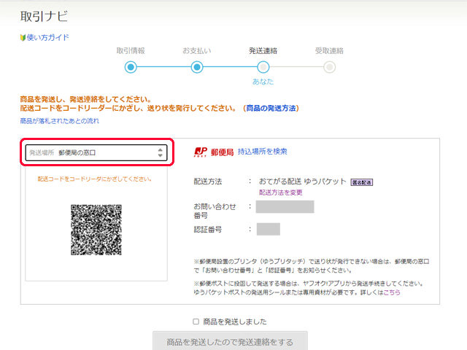Click the 発送連絡 step label
467x350 pixels.
click(263, 50)
